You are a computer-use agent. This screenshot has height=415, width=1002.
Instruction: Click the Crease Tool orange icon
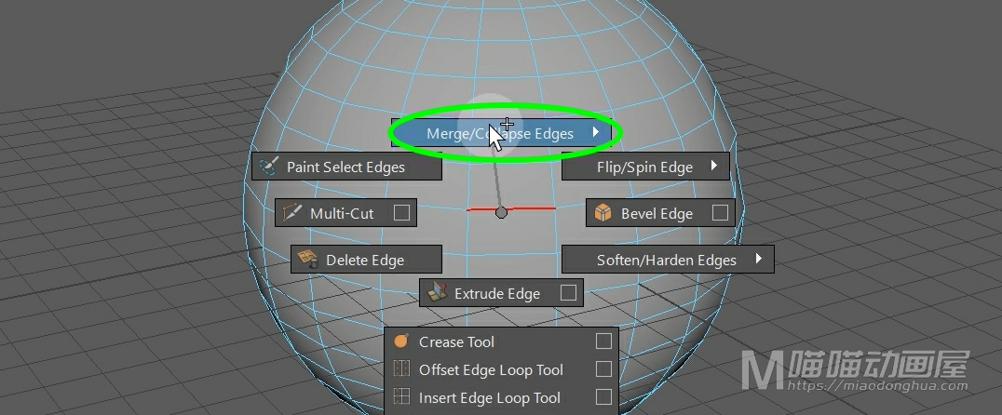click(x=401, y=341)
